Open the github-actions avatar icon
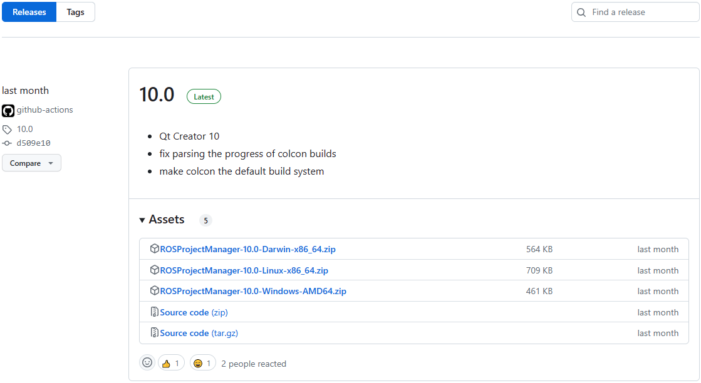Image resolution: width=701 pixels, height=383 pixels. pyautogui.click(x=8, y=110)
